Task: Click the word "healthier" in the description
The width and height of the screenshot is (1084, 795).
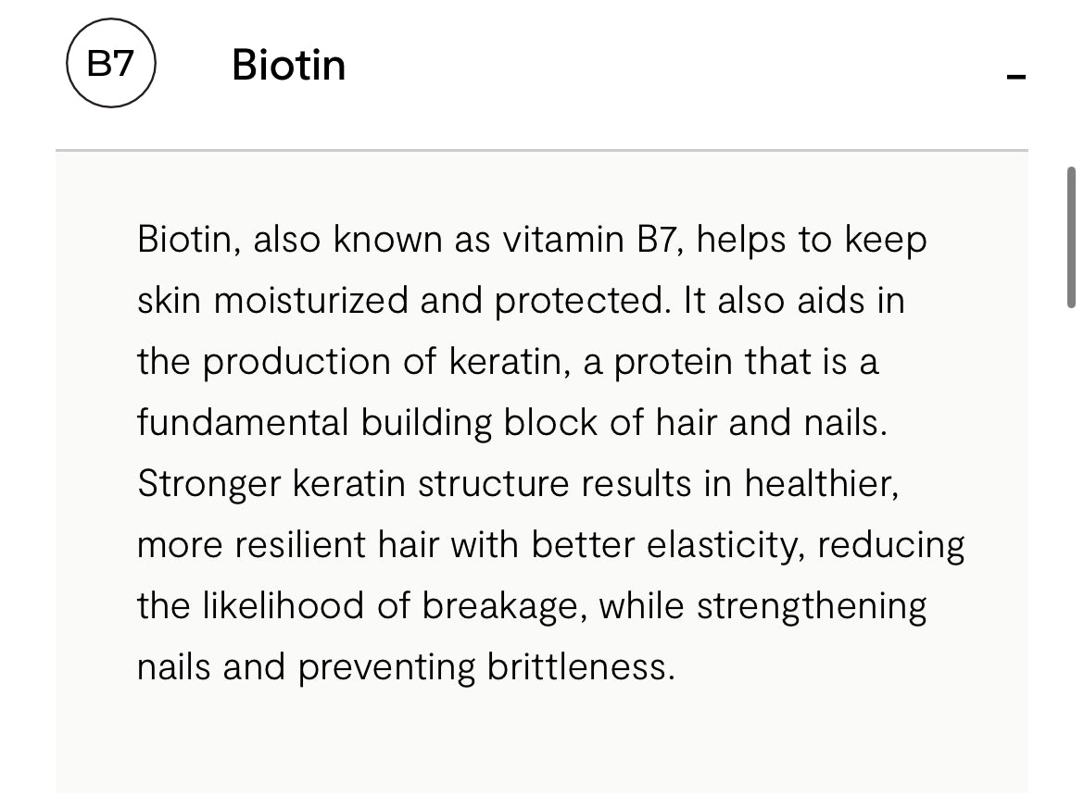Action: [x=821, y=484]
